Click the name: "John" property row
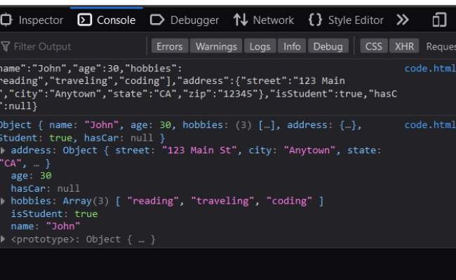Screen dimensions: 456x280 [x=46, y=226]
